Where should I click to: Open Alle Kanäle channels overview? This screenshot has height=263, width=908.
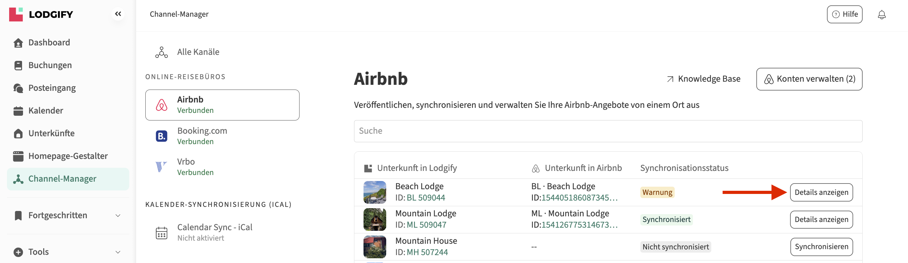(198, 52)
